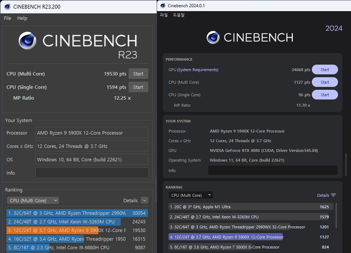
Task: Open the Details filter icon in Cinebench 2024
Action: coord(333,195)
